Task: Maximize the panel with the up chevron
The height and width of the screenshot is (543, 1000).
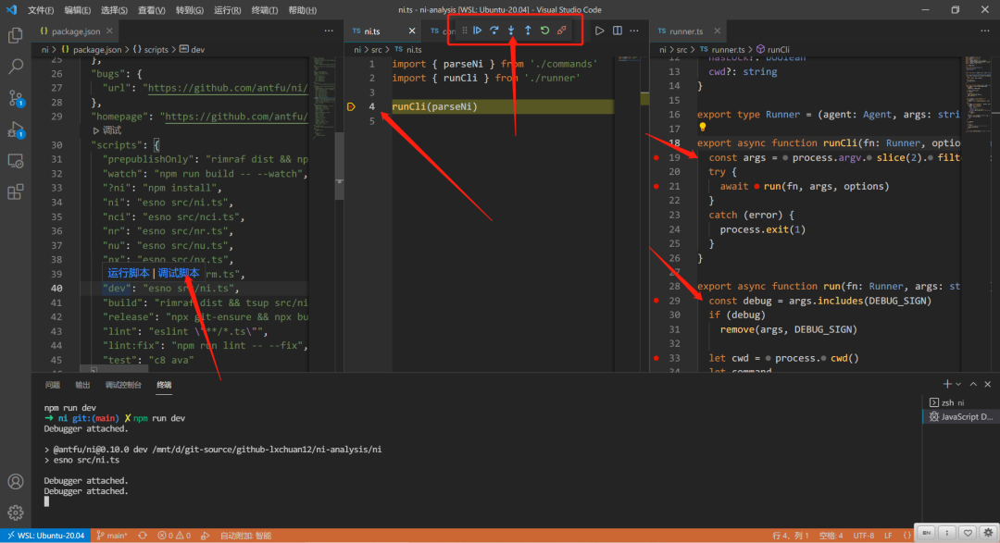Action: [x=973, y=384]
